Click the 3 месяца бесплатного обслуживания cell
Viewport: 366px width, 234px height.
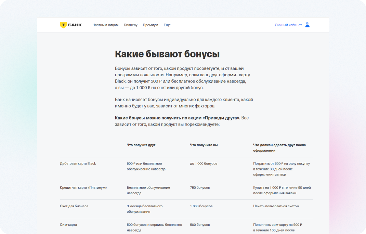pyautogui.click(x=145, y=209)
